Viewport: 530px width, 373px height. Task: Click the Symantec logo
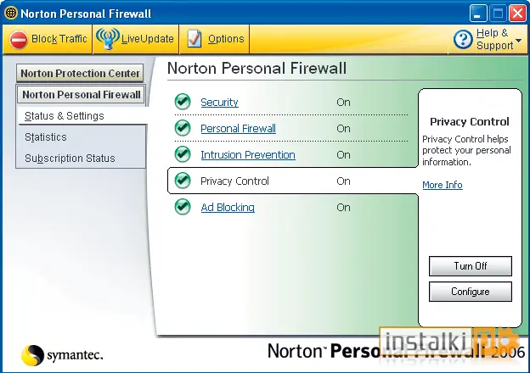pos(62,355)
